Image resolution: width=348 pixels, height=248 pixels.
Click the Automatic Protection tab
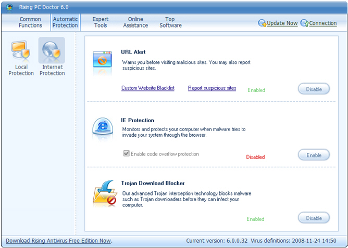pyautogui.click(x=65, y=22)
